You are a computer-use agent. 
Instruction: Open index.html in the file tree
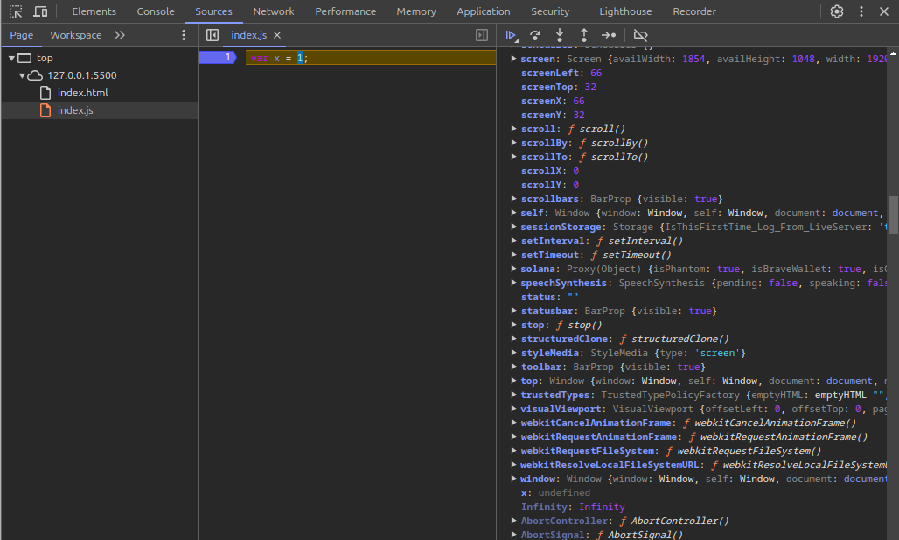[x=82, y=93]
